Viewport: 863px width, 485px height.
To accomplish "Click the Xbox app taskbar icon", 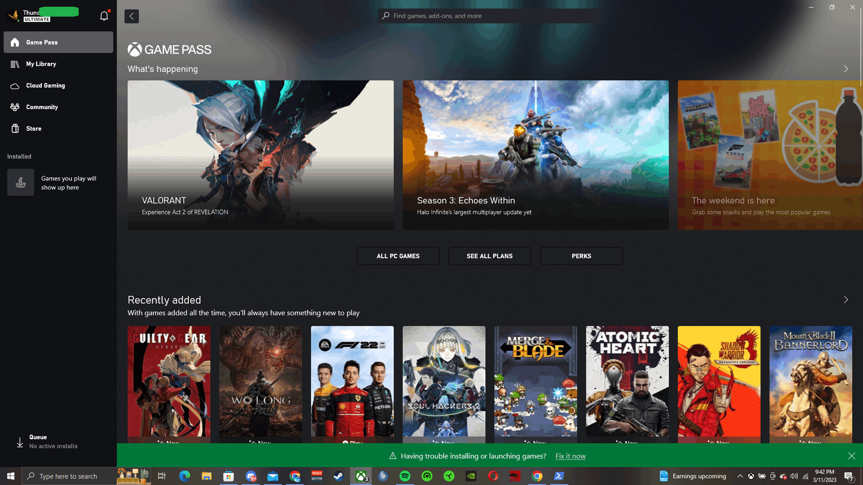I will click(x=361, y=476).
